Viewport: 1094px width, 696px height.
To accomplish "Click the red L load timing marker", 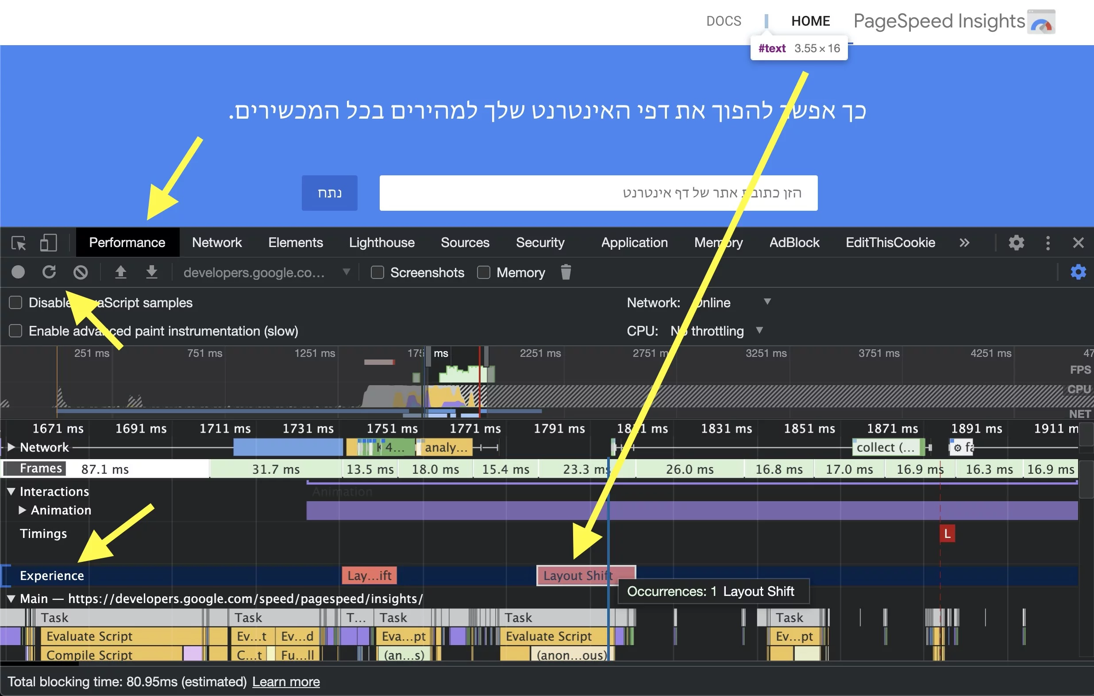I will tap(947, 533).
